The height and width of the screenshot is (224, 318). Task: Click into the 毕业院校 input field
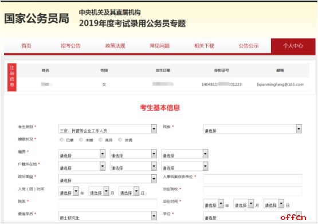(x=253, y=191)
